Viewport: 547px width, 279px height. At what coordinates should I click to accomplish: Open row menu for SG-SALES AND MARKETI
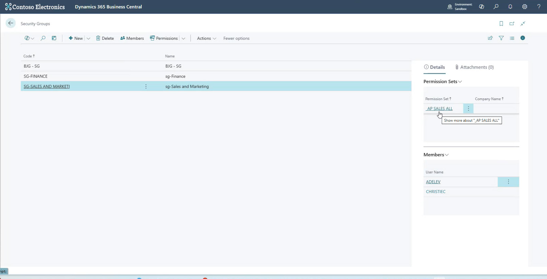click(146, 86)
